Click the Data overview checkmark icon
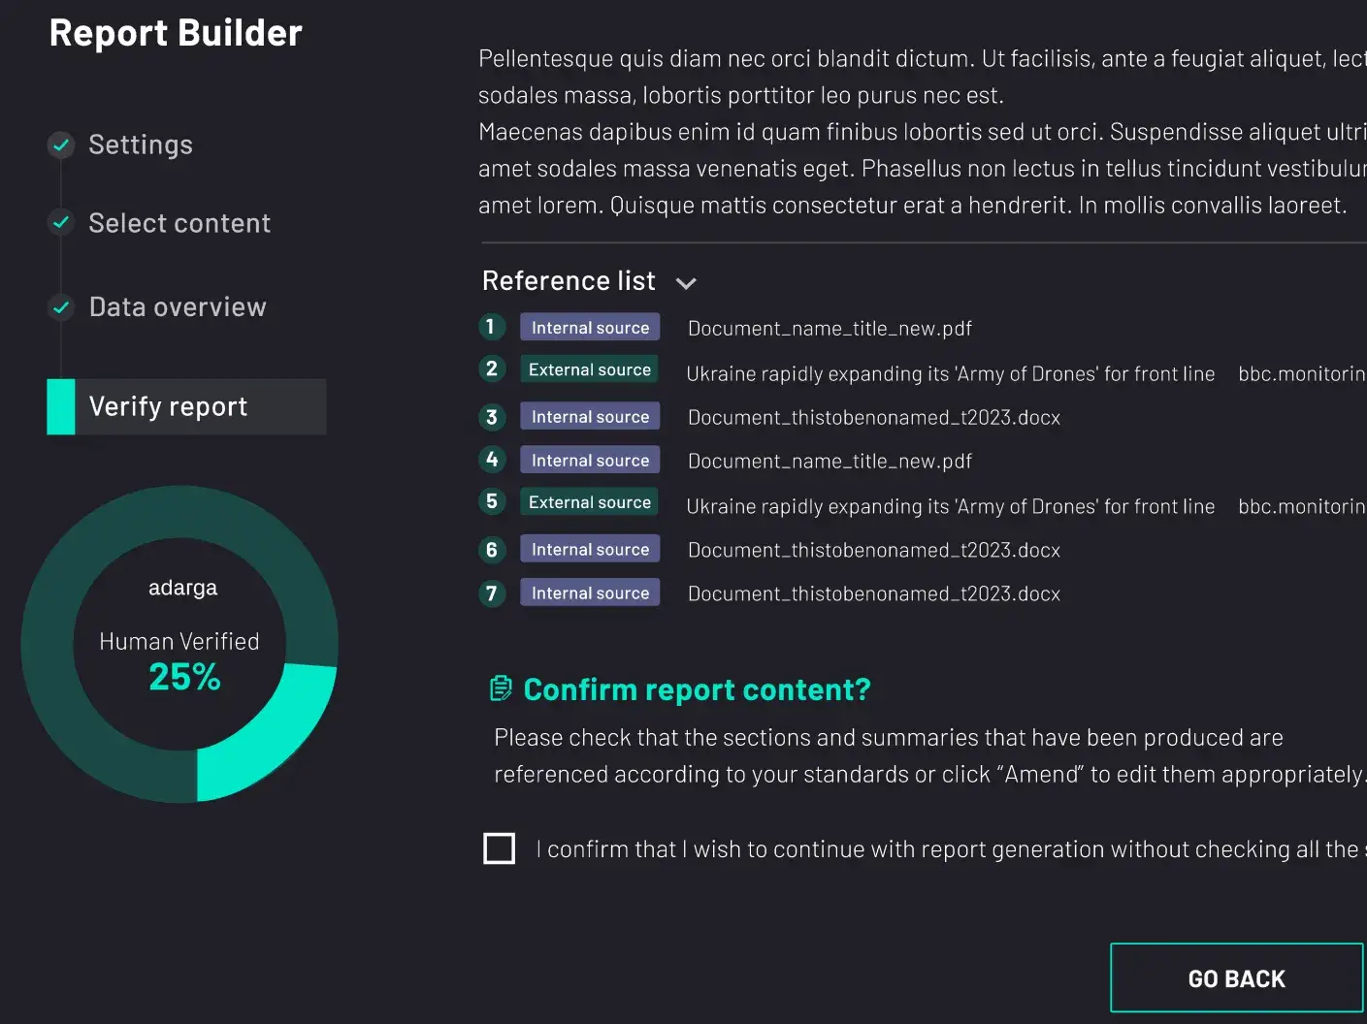1367x1024 pixels. [61, 307]
